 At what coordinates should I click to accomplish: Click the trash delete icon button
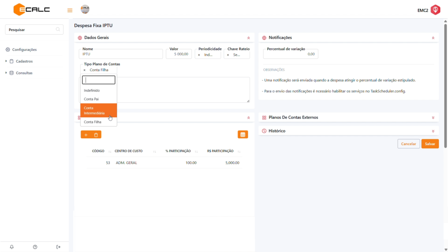(x=96, y=135)
